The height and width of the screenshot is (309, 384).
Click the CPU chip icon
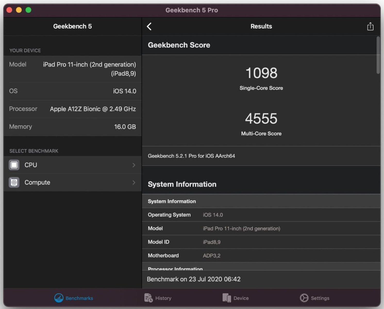click(14, 165)
